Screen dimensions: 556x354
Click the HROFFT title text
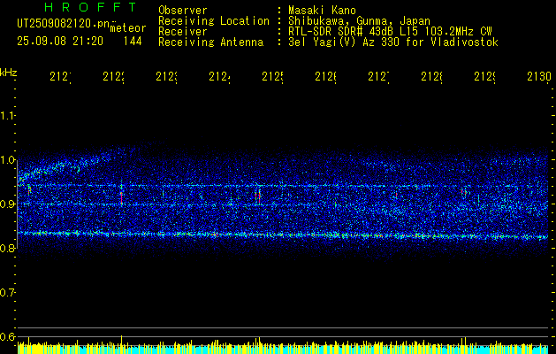[x=91, y=7]
